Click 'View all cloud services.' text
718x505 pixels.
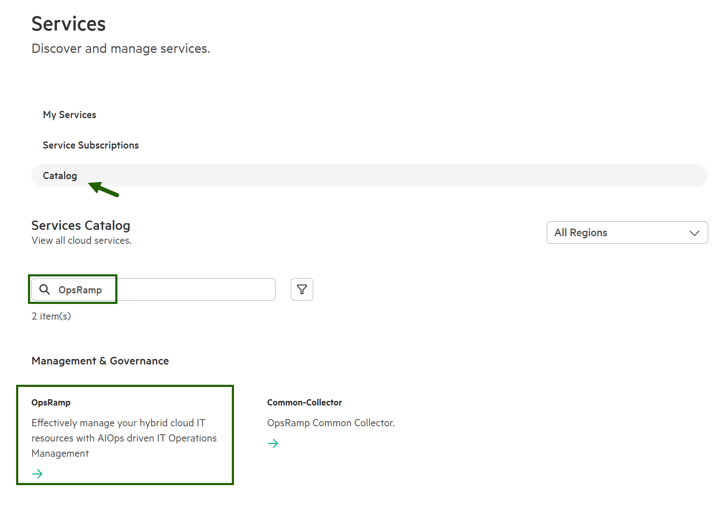(81, 240)
